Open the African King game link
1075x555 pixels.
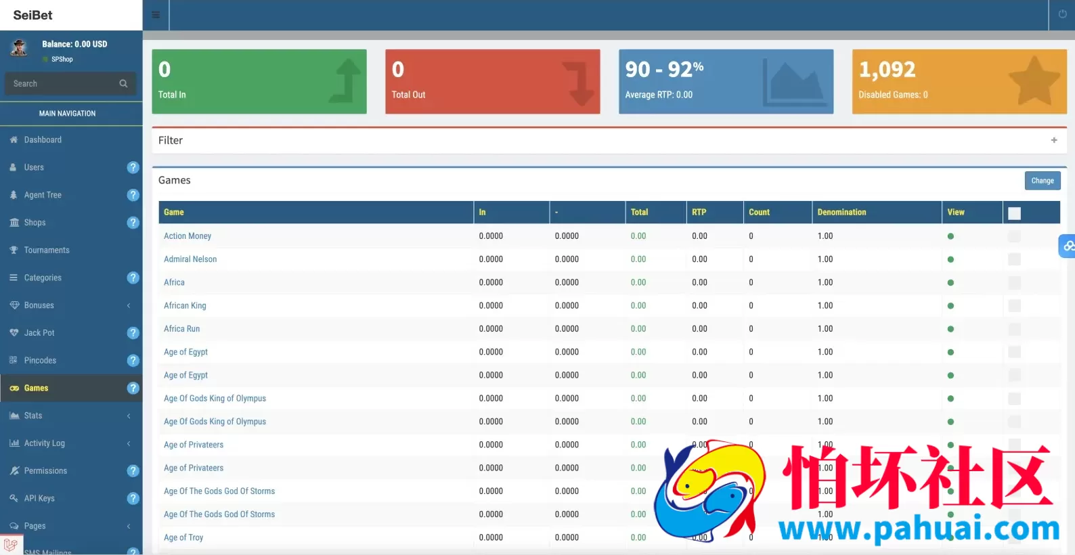pyautogui.click(x=185, y=306)
